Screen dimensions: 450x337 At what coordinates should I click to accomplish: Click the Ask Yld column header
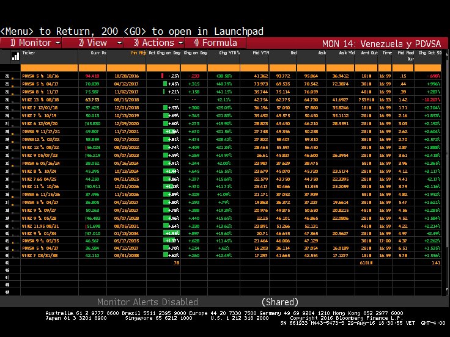pos(347,53)
